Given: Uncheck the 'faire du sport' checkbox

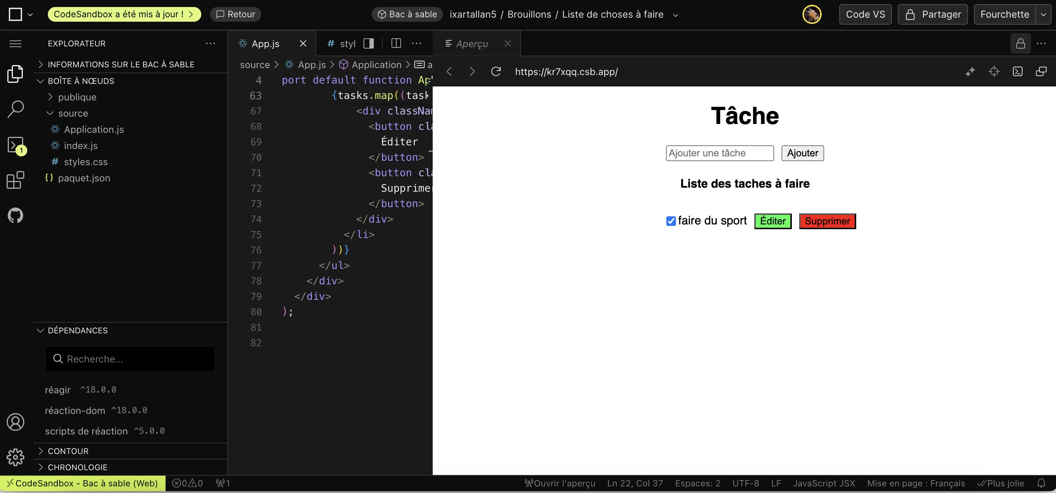Looking at the screenshot, I should click(671, 221).
